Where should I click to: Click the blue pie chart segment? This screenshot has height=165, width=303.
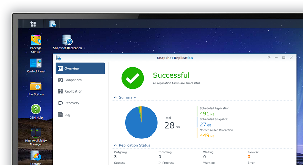point(139,124)
